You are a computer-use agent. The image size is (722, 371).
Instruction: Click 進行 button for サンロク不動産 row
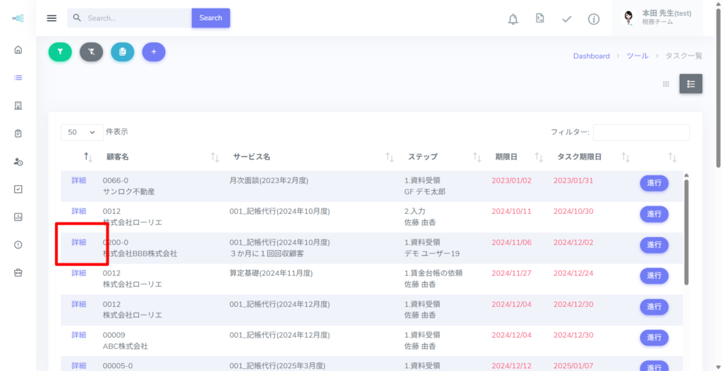coord(654,183)
